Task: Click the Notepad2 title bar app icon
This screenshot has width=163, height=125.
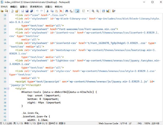Action: [2, 2]
